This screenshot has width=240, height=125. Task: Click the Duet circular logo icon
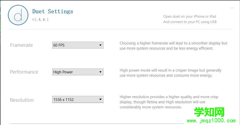[x=18, y=15]
